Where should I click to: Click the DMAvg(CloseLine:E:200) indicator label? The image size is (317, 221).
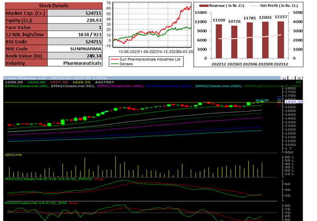pyautogui.click(x=273, y=86)
